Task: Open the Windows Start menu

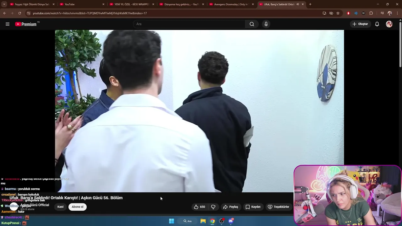Action: [x=171, y=221]
